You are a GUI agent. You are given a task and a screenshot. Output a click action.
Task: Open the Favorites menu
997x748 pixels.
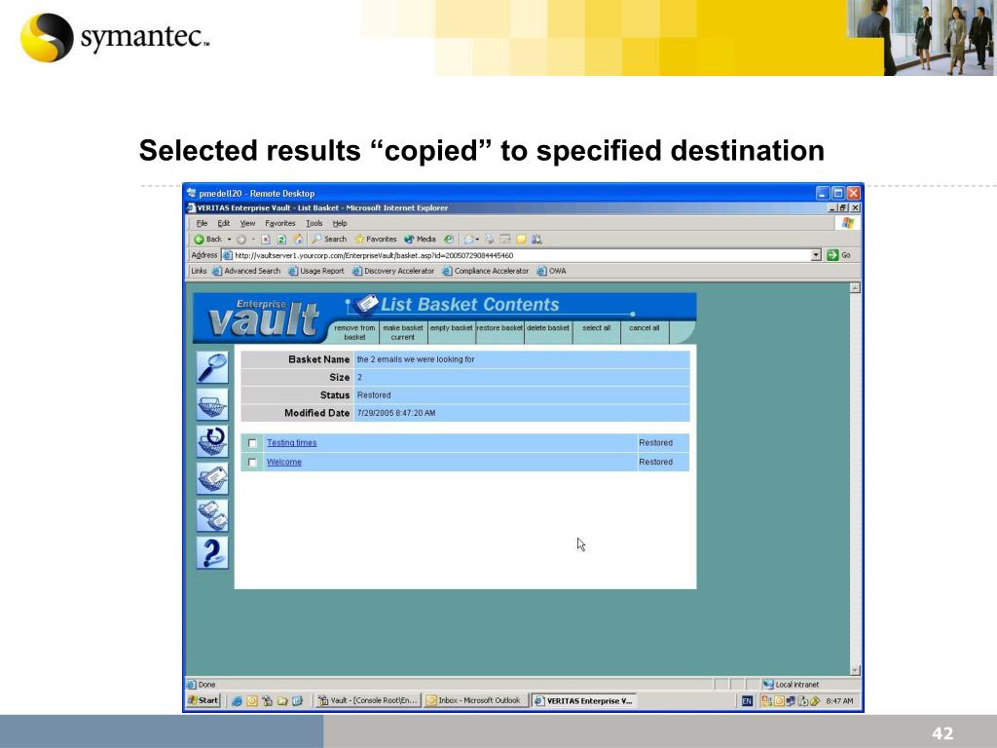[x=280, y=223]
